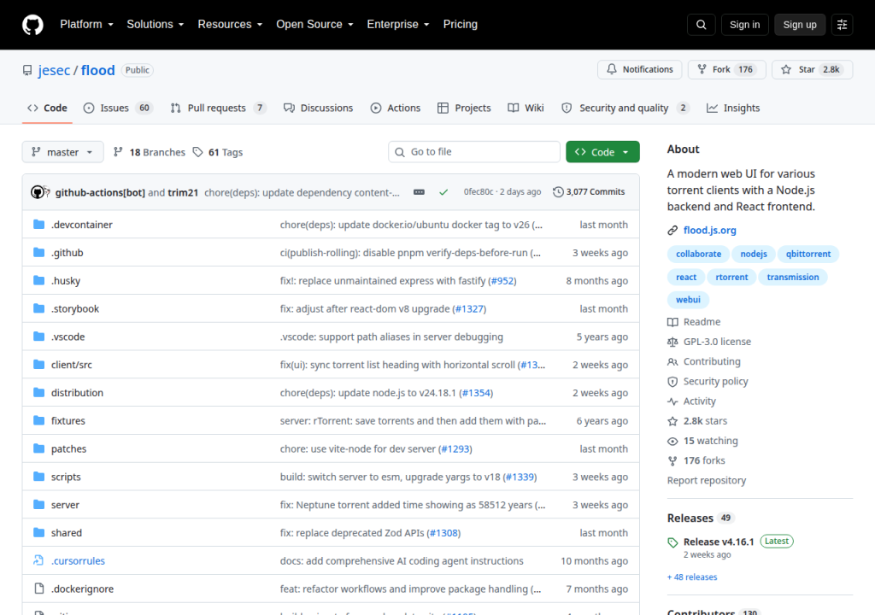Click the .cursorrules symlink file icon

[38, 560]
